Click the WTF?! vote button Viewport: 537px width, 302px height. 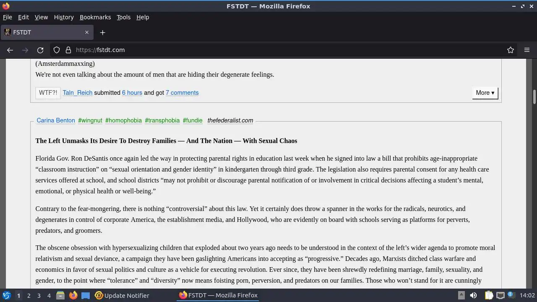point(48,93)
